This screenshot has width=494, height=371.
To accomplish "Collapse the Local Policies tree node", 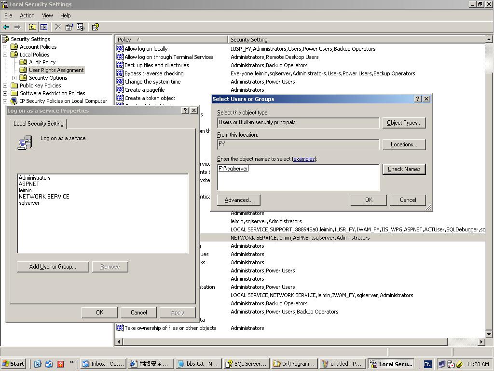I will click(5, 55).
